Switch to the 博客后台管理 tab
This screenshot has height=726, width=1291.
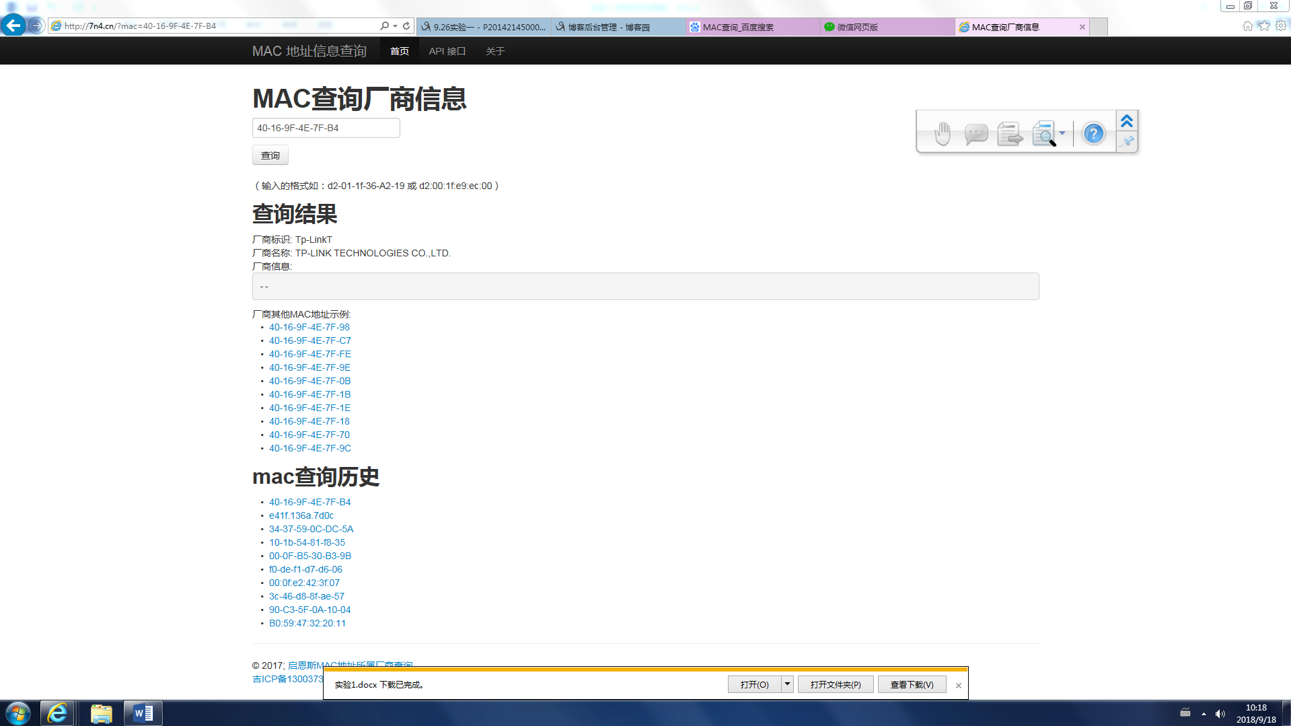click(618, 27)
